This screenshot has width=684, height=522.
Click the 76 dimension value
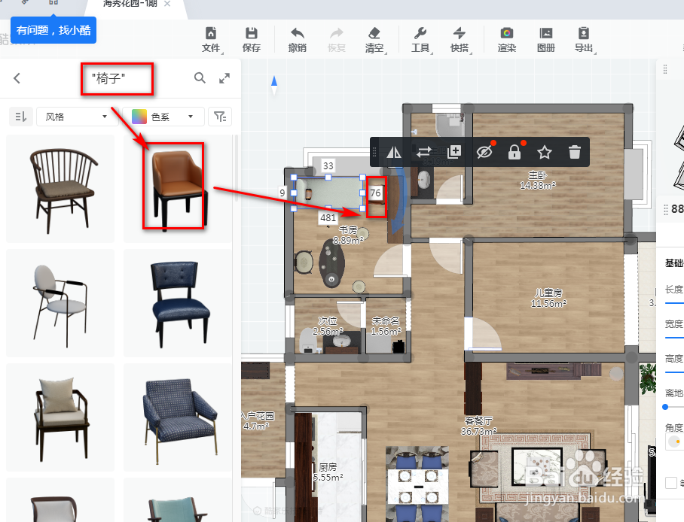(376, 193)
